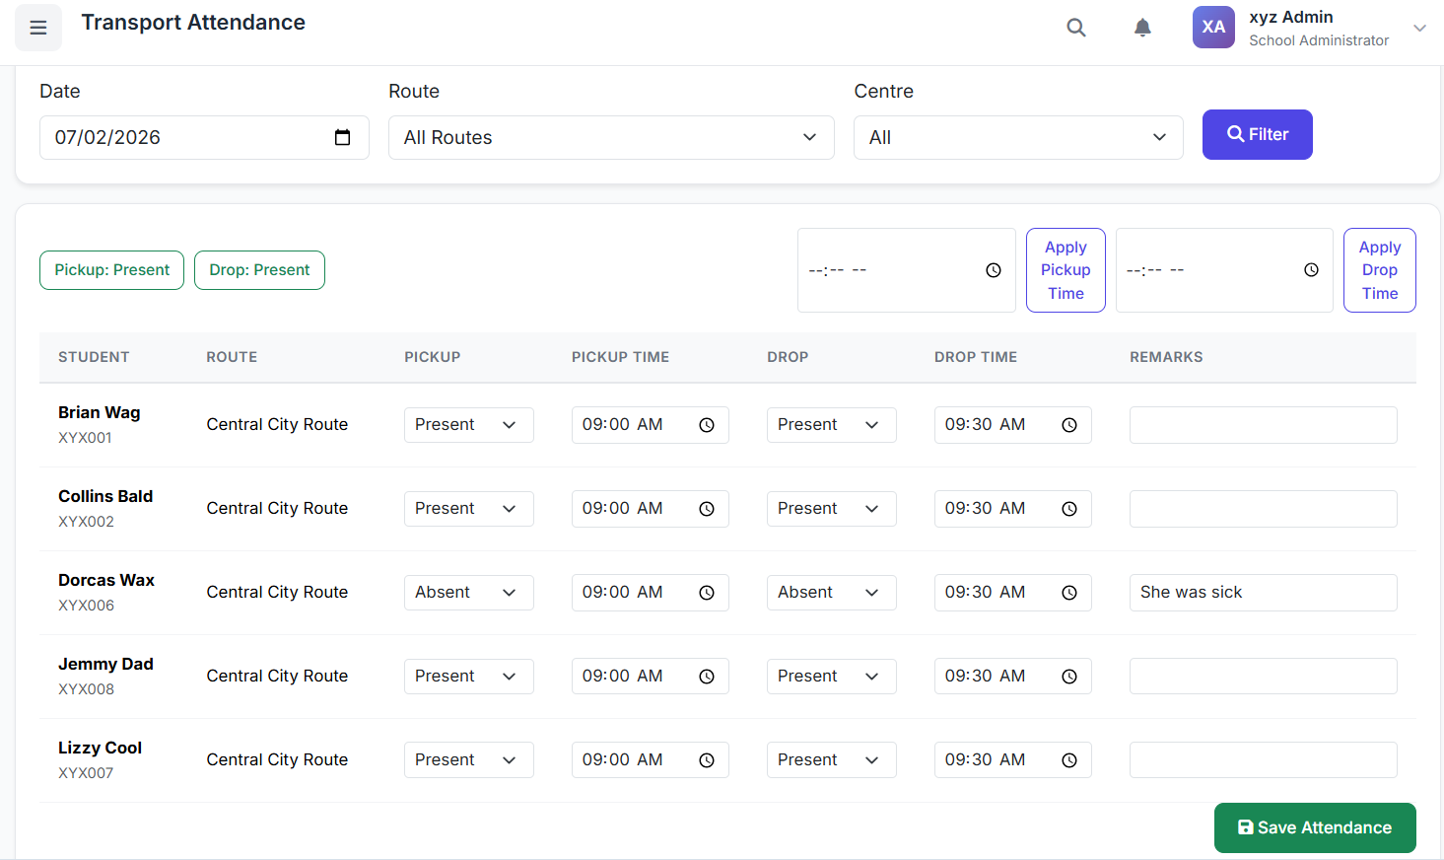1444x860 pixels.
Task: Open clock picker for Brian Wag's pickup time
Action: pyautogui.click(x=707, y=425)
